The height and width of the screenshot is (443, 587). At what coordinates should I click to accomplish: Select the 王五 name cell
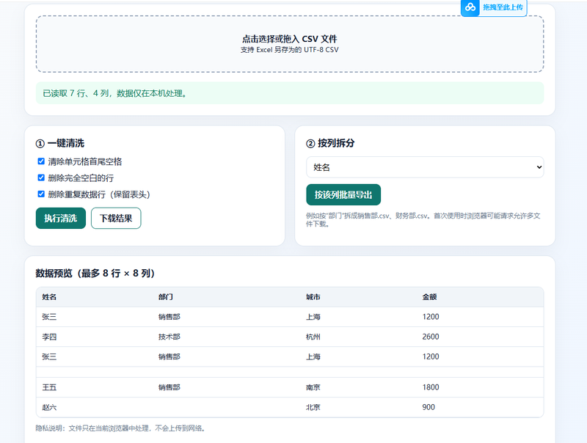49,387
